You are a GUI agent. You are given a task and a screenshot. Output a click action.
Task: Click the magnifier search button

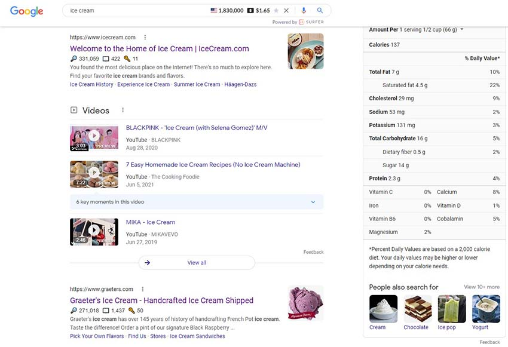point(320,10)
